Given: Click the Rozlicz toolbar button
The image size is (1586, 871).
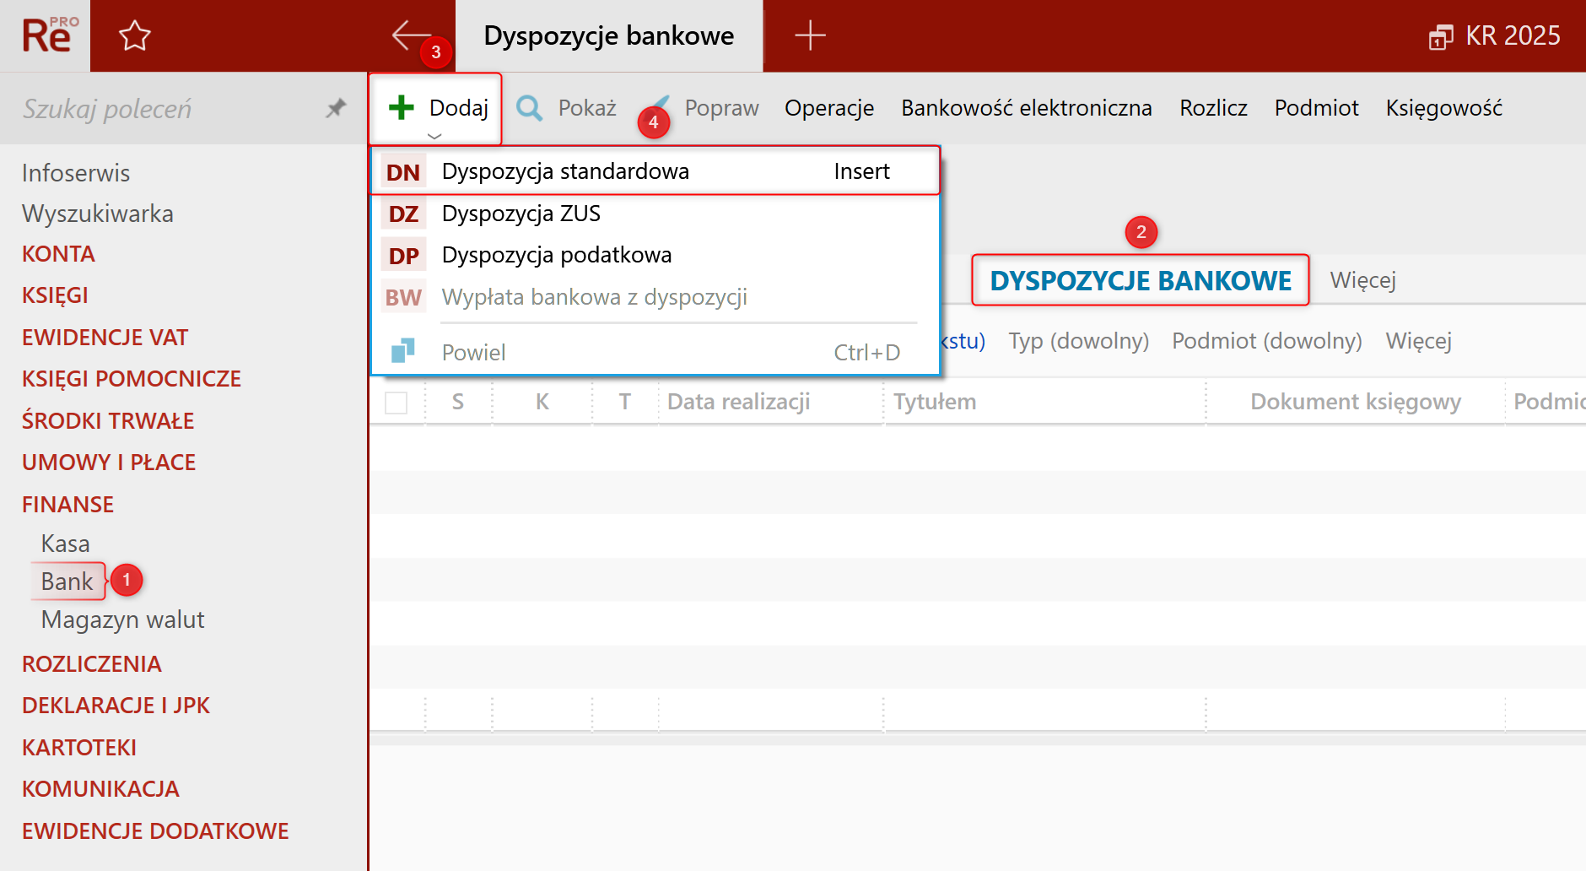Looking at the screenshot, I should point(1213,108).
